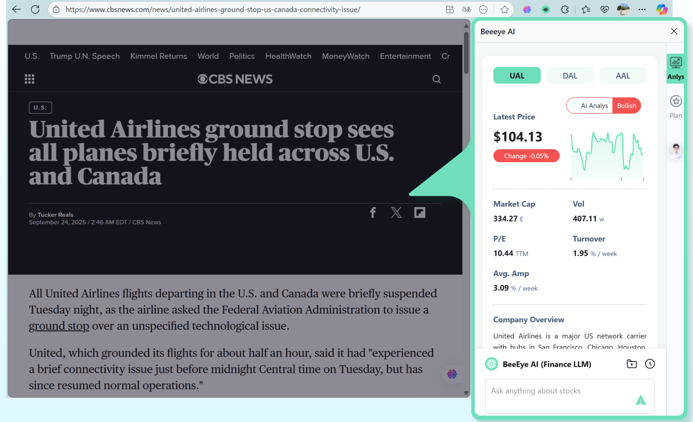
Task: Select the UAL ticker tab
Action: coord(517,76)
